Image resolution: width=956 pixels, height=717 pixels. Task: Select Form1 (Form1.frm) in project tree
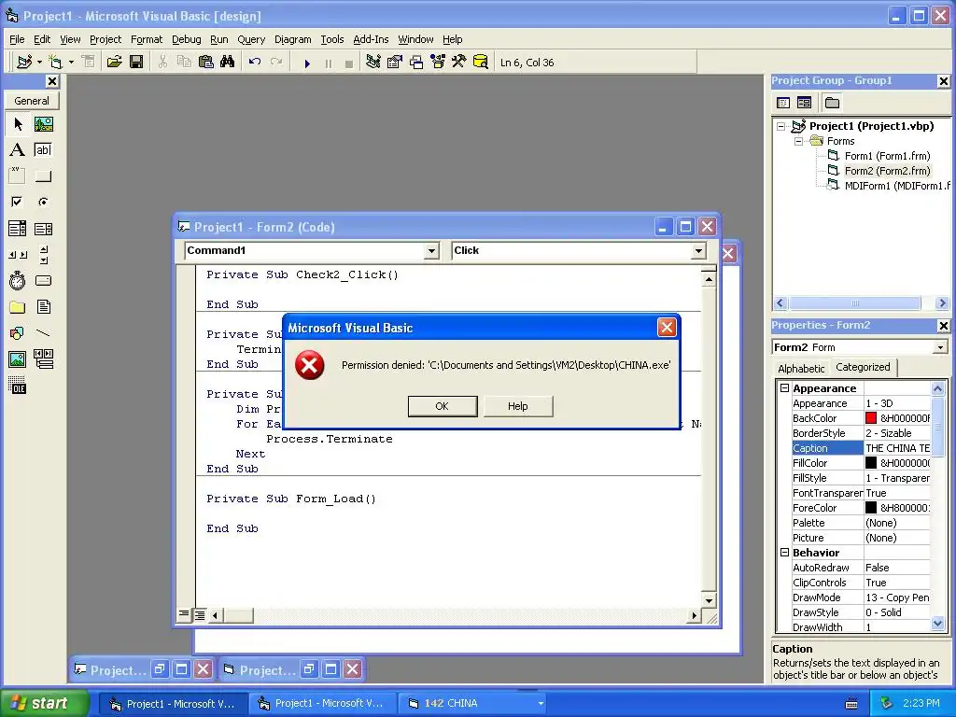click(x=887, y=156)
